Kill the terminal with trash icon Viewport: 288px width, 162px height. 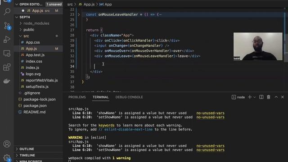269,97
